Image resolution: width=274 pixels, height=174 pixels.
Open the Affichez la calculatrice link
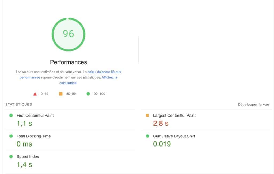tap(109, 78)
